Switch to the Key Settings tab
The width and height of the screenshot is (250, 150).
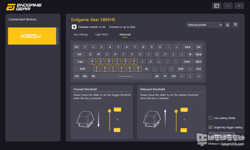pyautogui.click(x=81, y=34)
